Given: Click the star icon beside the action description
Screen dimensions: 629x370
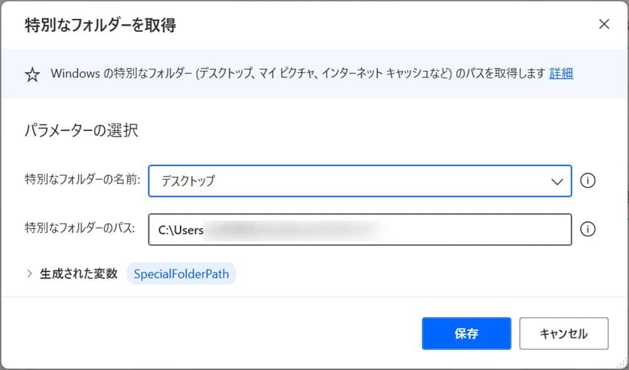Looking at the screenshot, I should click(31, 75).
